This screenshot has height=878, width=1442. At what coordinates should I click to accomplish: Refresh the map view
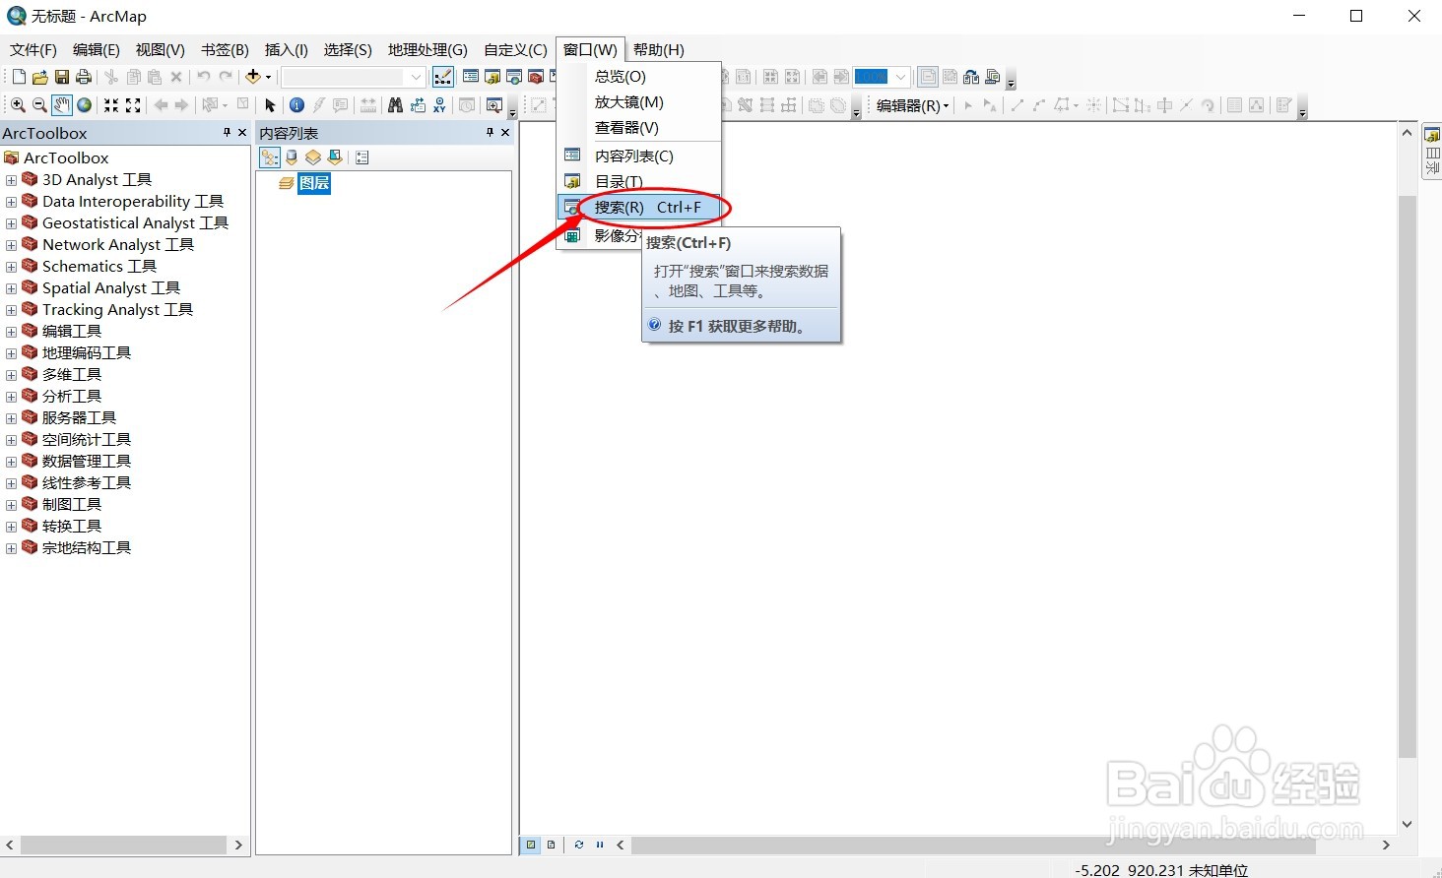[x=578, y=845]
